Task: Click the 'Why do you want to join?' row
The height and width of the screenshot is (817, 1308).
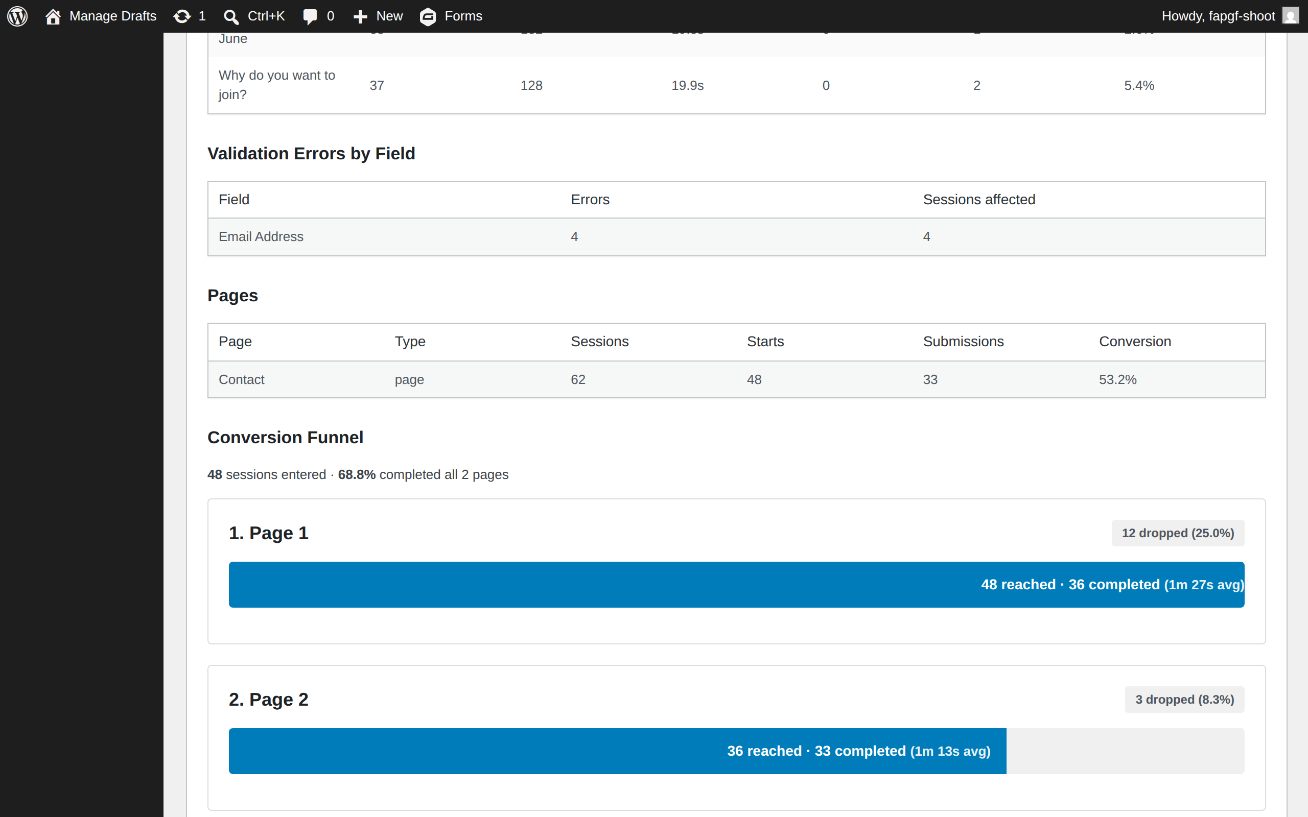Action: tap(736, 85)
